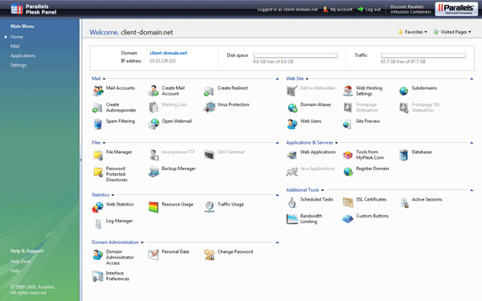
Task: Select Settings in the Main Menu
Action: coord(18,65)
